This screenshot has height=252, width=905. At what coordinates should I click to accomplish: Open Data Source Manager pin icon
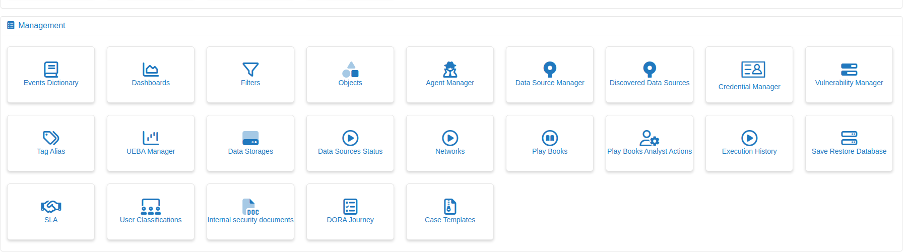point(550,69)
